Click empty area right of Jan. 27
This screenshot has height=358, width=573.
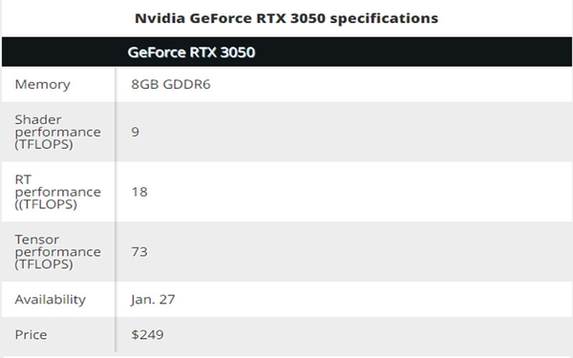coord(372,300)
